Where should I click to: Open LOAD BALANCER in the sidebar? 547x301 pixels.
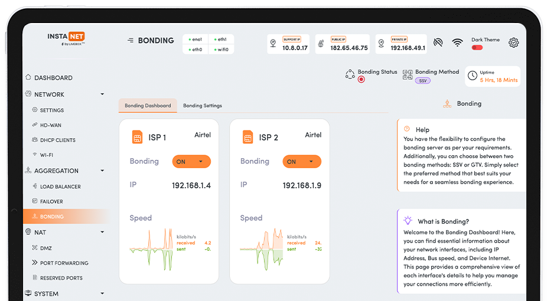[x=60, y=187]
